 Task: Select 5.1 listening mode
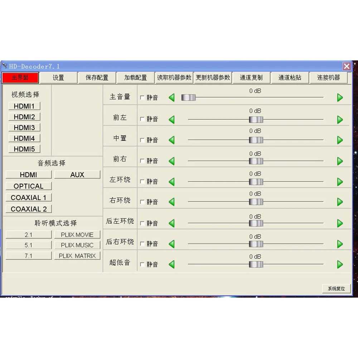pyautogui.click(x=29, y=245)
